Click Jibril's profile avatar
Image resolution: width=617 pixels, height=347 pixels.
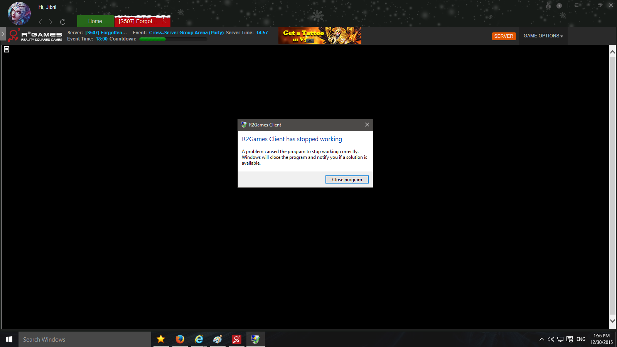pos(19,13)
